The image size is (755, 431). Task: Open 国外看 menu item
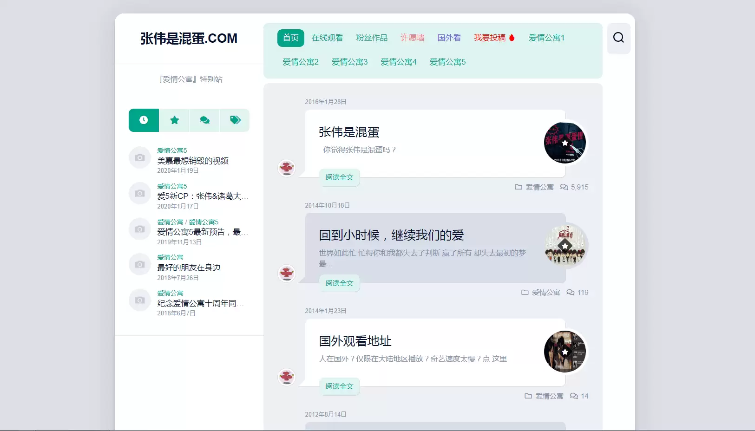(449, 38)
